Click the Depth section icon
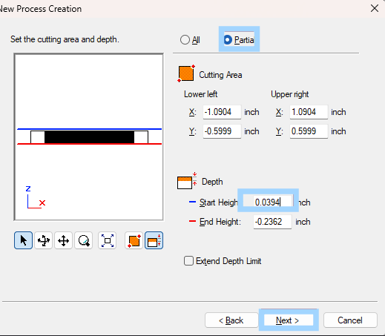This screenshot has width=385, height=336. (x=187, y=181)
